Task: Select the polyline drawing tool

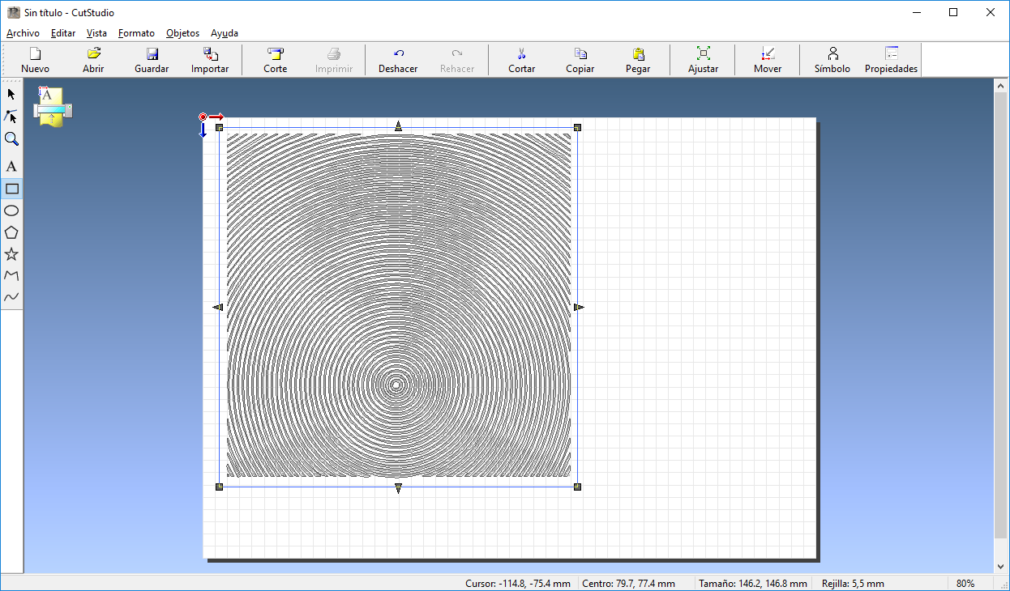Action: 11,276
